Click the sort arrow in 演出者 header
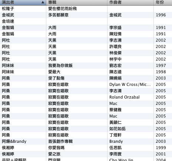Viewport: 172px width, 161px height. coord(43,2)
